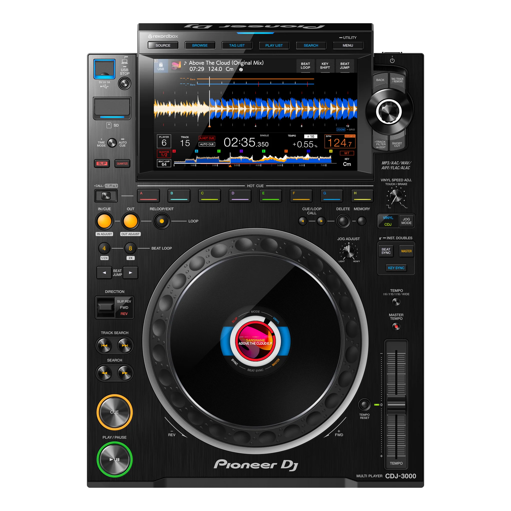Screen dimensions: 511x511
Task: Grab the TEMPO slider fader
Action: point(396,404)
